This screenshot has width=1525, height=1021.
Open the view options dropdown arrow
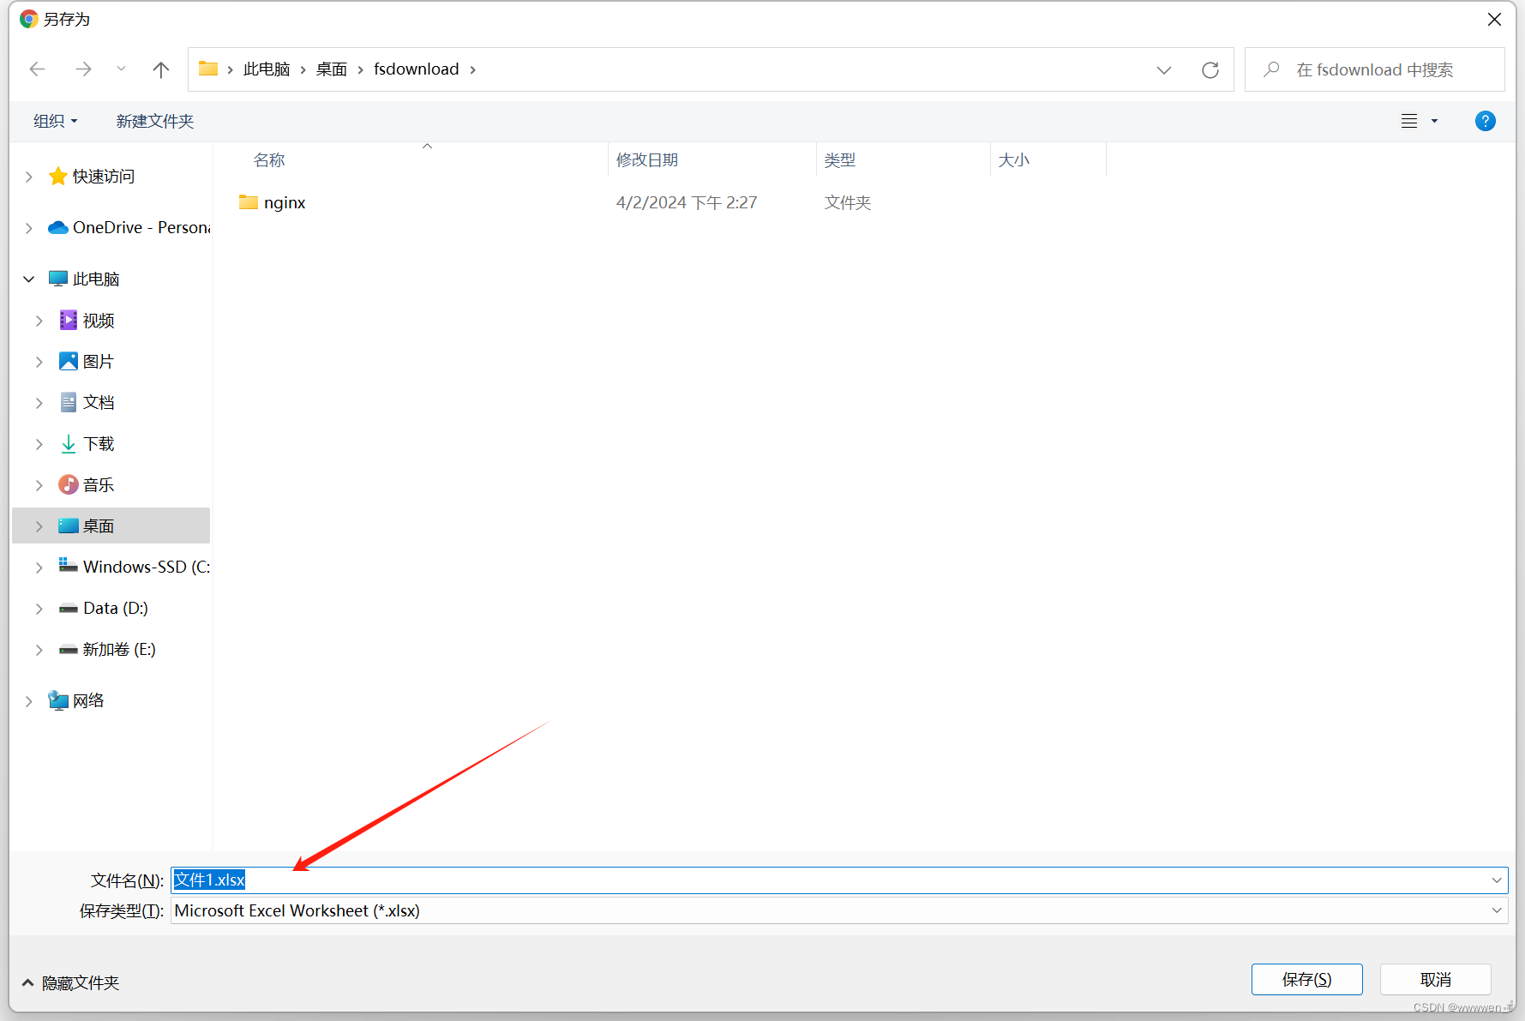[1434, 121]
